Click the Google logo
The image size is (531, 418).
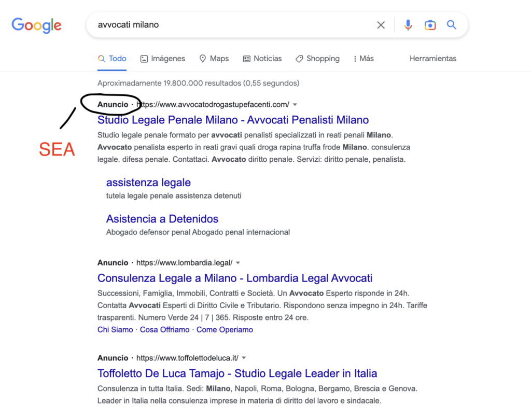(x=37, y=25)
